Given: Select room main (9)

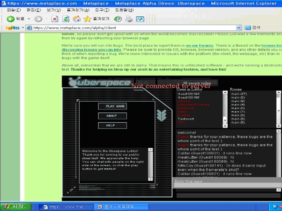Looking at the screenshot, I should pos(238,101).
